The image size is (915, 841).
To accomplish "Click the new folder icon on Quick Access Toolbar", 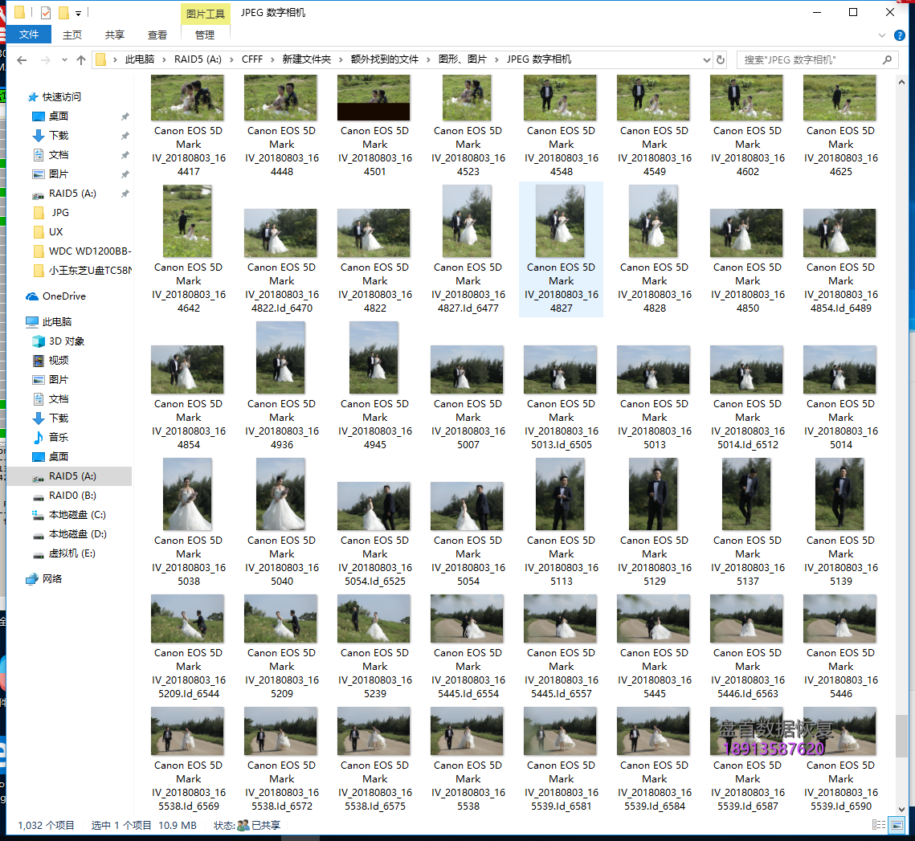I will [63, 12].
